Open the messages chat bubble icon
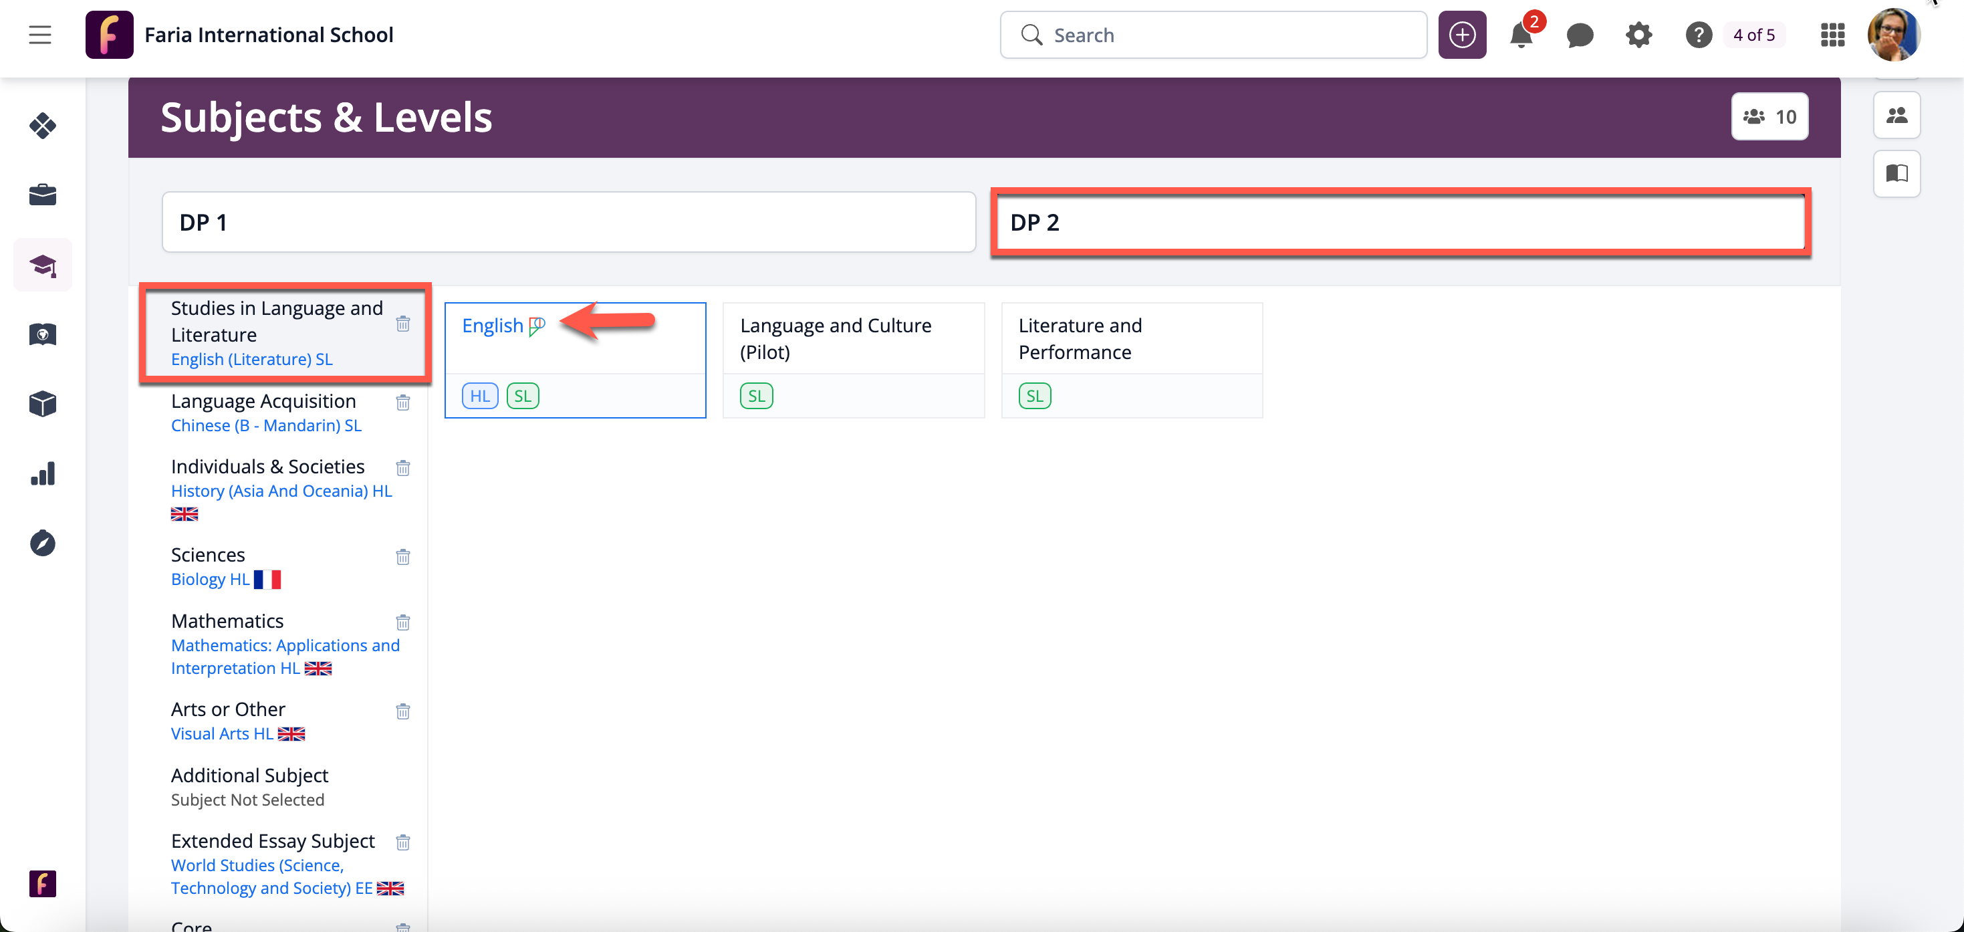Viewport: 1964px width, 932px height. tap(1579, 35)
